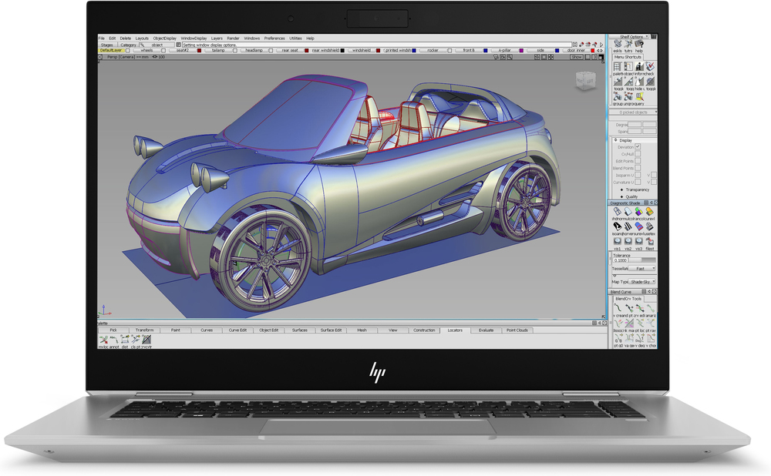Click the Category button

(128, 45)
